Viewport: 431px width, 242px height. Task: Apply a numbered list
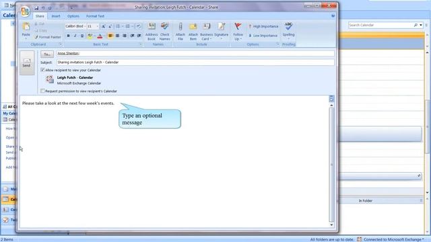click(128, 26)
